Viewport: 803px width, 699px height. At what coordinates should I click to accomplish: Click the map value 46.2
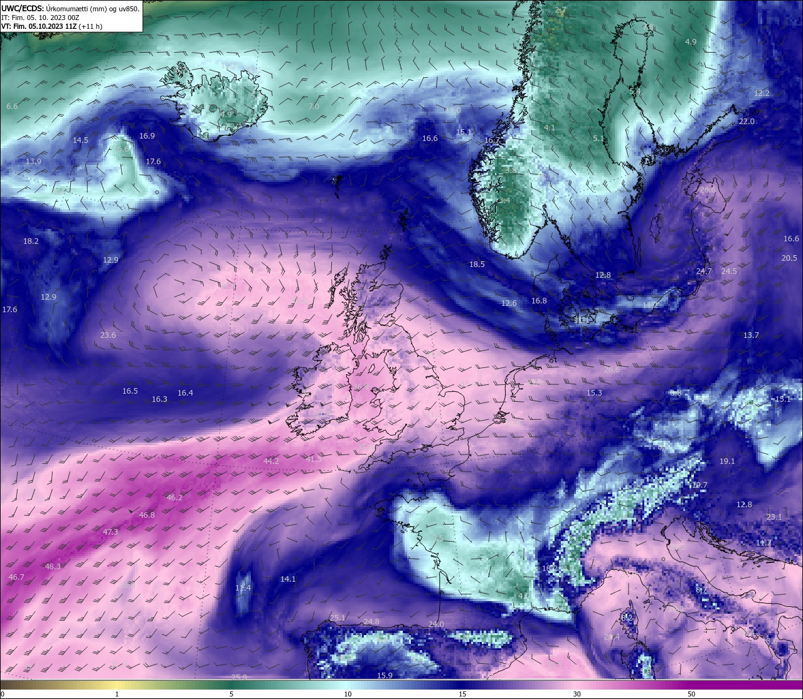click(174, 497)
